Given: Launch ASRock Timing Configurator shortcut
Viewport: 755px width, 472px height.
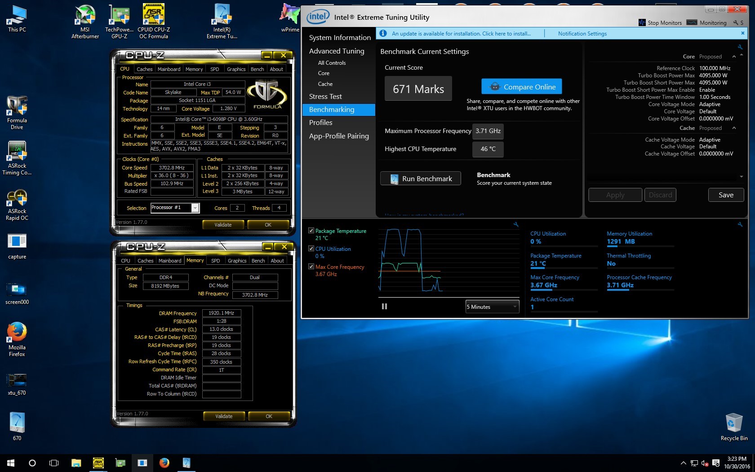Looking at the screenshot, I should [17, 158].
